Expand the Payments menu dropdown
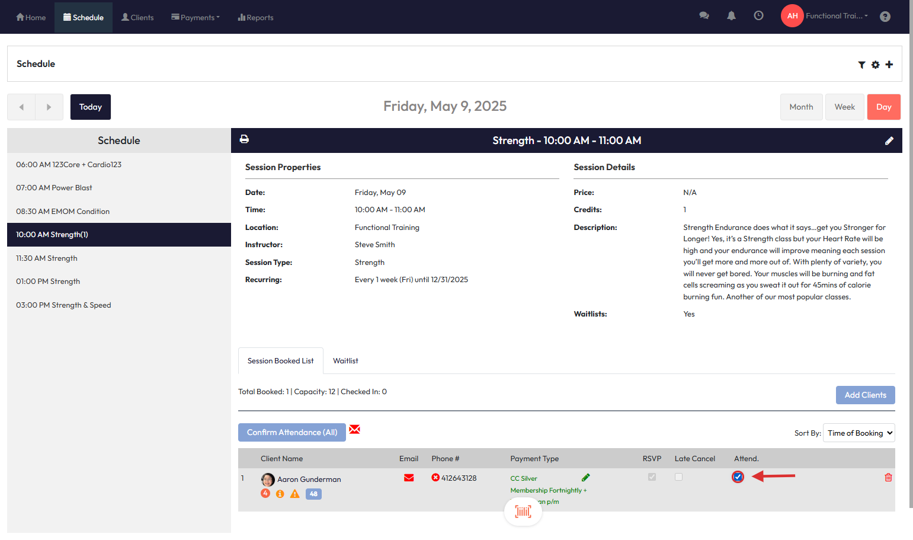 point(196,17)
